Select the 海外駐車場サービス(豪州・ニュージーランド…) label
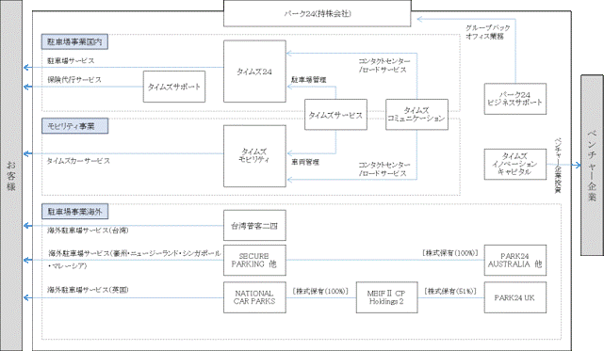 coord(134,260)
